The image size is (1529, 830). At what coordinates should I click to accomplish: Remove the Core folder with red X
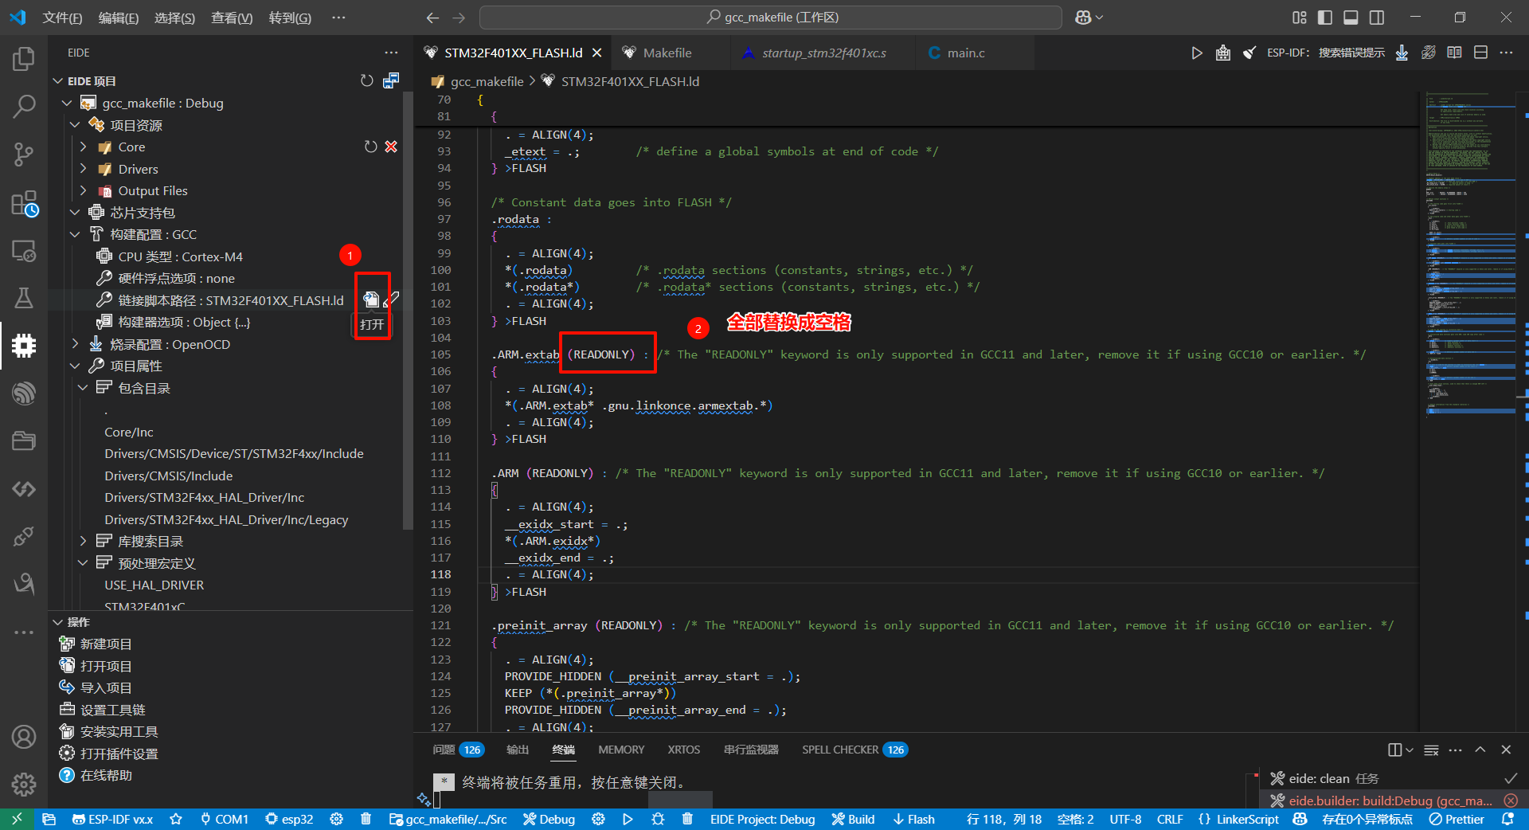(391, 147)
